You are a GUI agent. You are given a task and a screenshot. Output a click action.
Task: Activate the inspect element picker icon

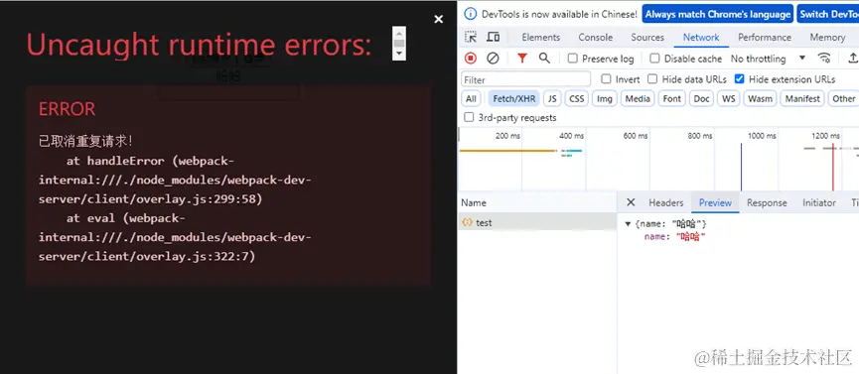pos(471,38)
